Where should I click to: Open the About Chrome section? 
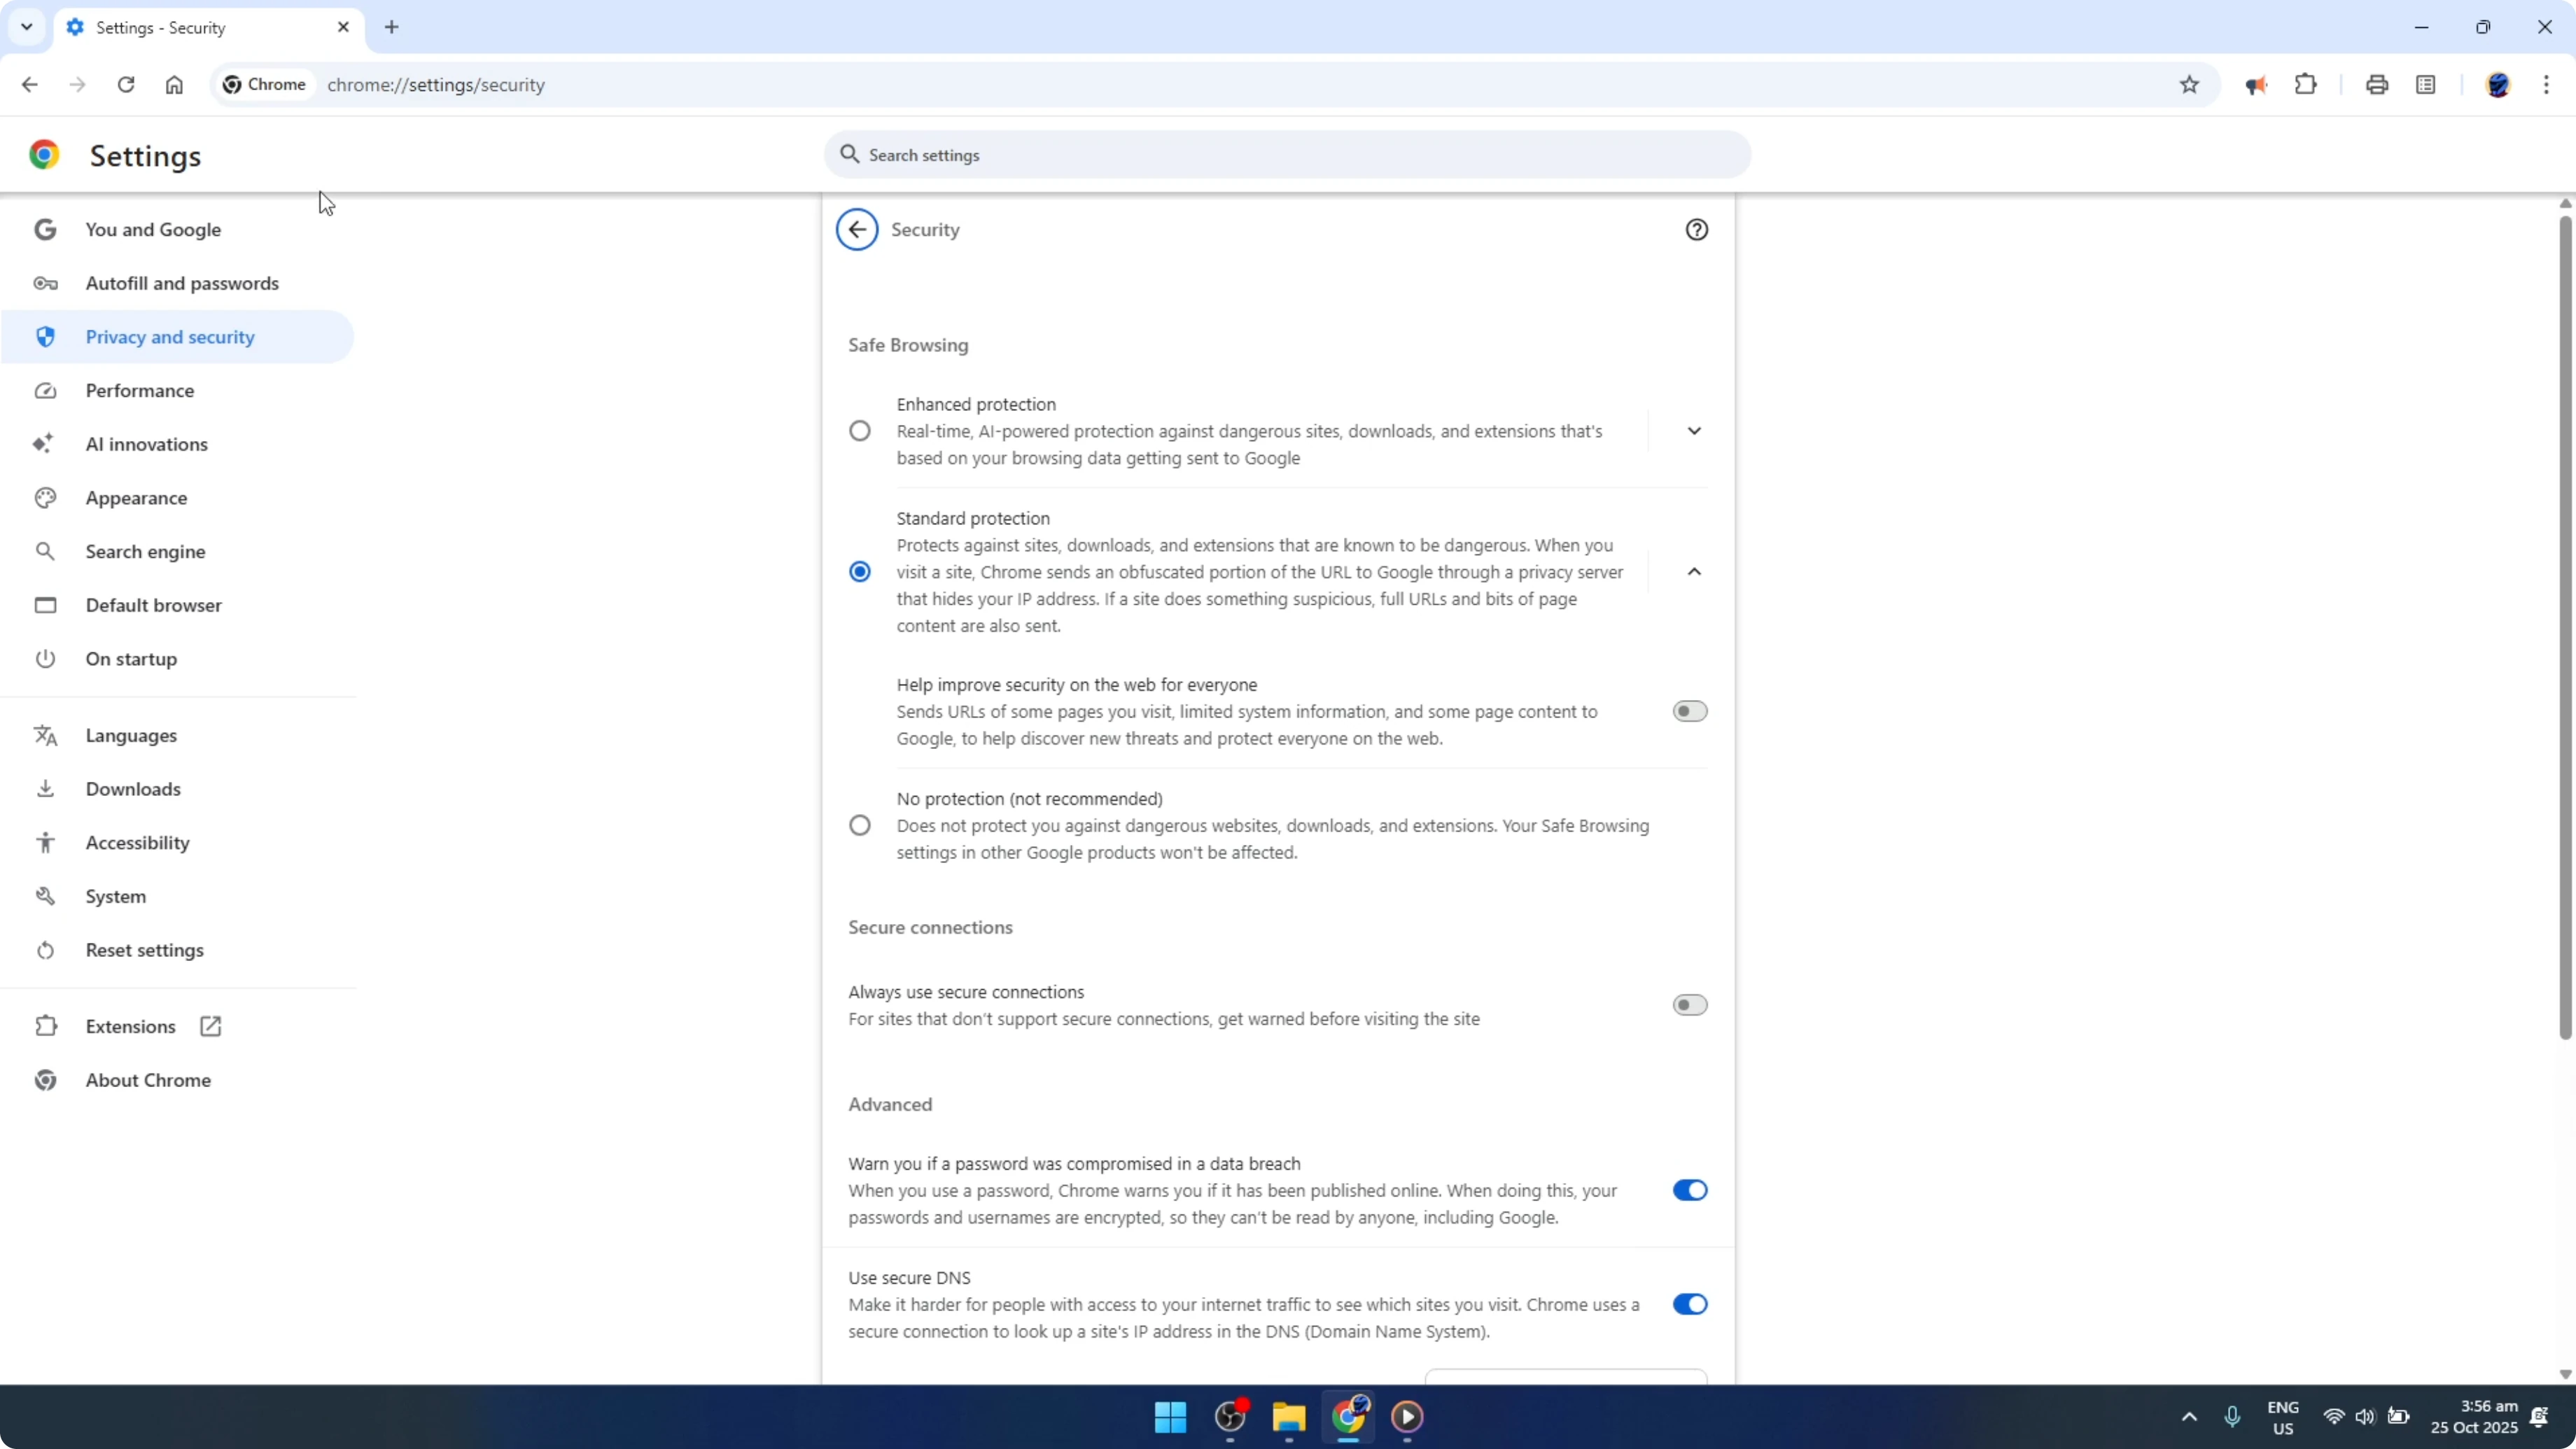pyautogui.click(x=147, y=1080)
